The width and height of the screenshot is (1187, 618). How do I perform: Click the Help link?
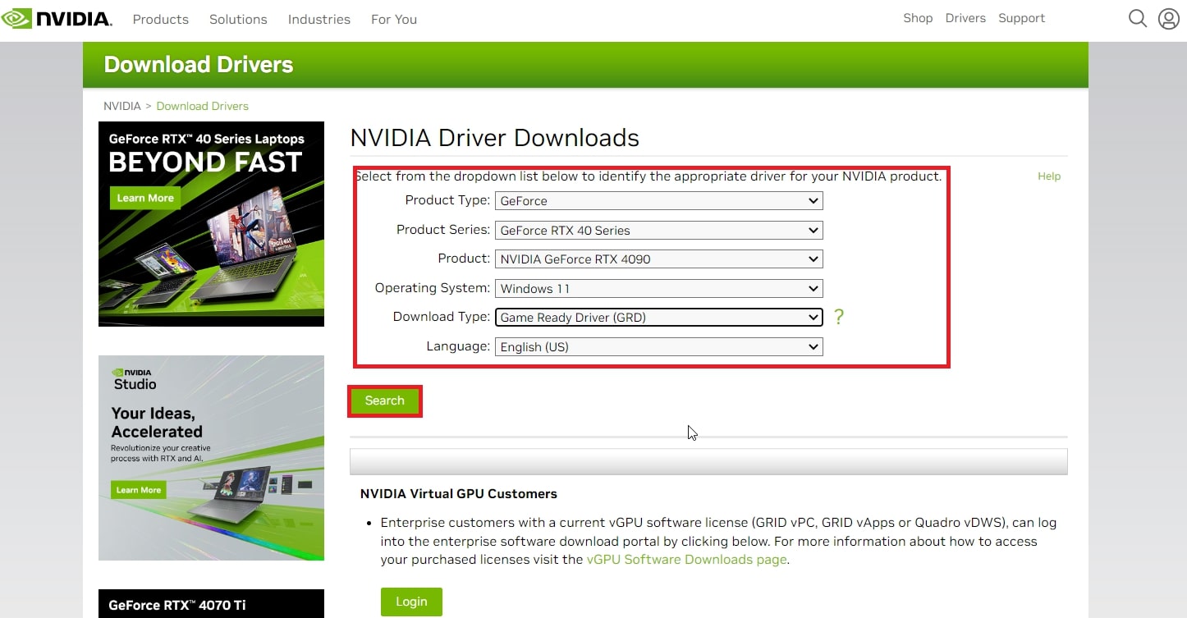1049,176
